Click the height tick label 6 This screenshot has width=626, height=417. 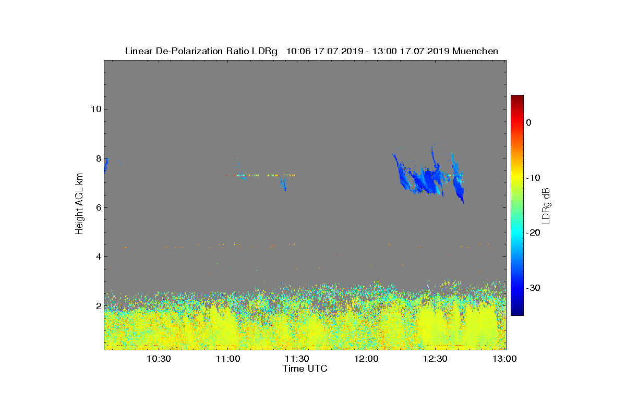pos(98,207)
